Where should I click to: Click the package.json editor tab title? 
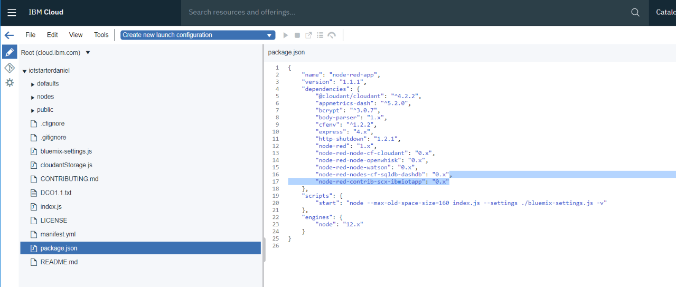click(x=286, y=52)
